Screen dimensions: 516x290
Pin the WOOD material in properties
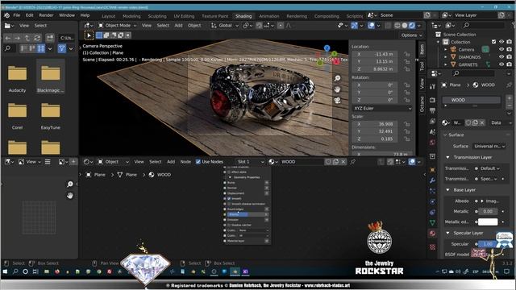(x=510, y=85)
